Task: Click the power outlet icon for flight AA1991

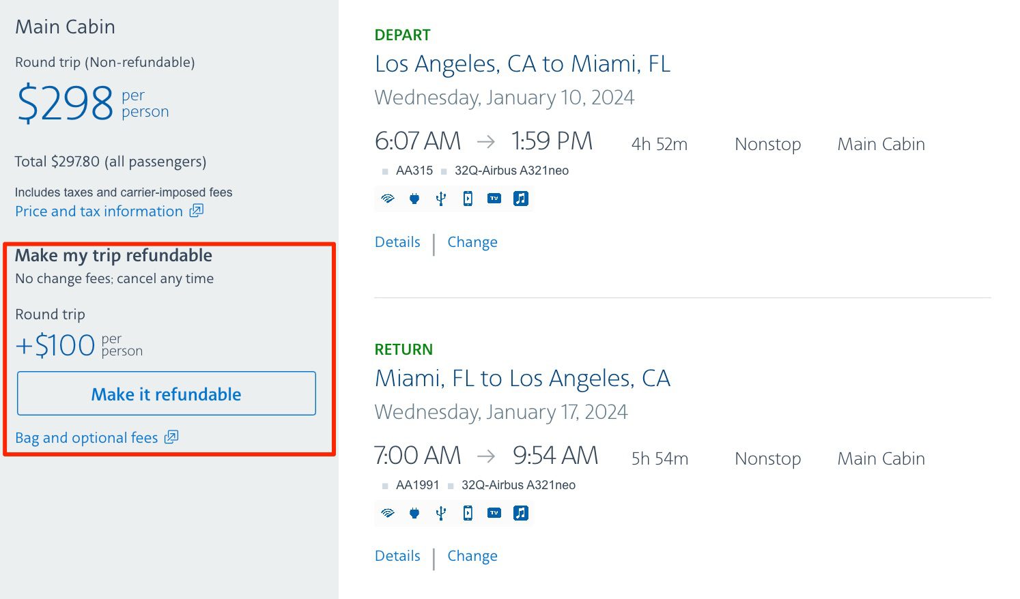Action: [414, 513]
